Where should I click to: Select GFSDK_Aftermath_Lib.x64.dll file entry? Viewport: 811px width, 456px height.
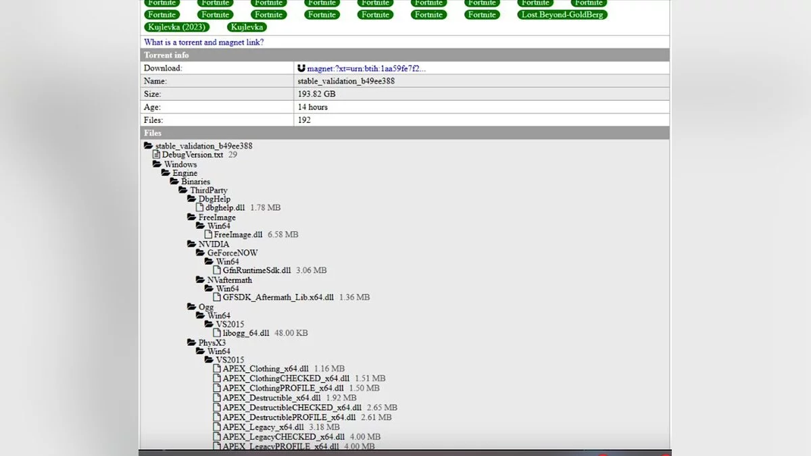coord(278,297)
